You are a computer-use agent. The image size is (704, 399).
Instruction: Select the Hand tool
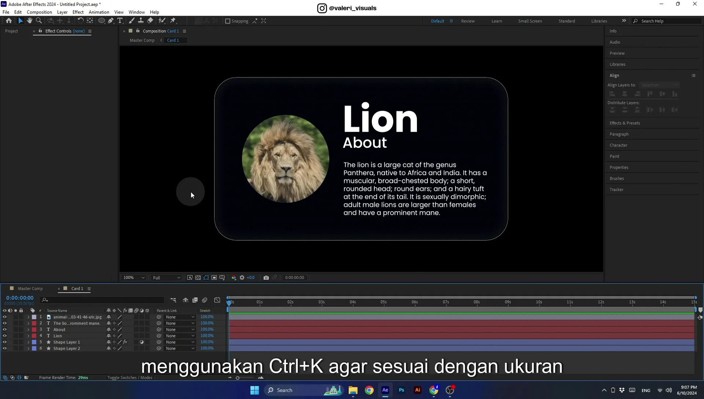pos(30,21)
